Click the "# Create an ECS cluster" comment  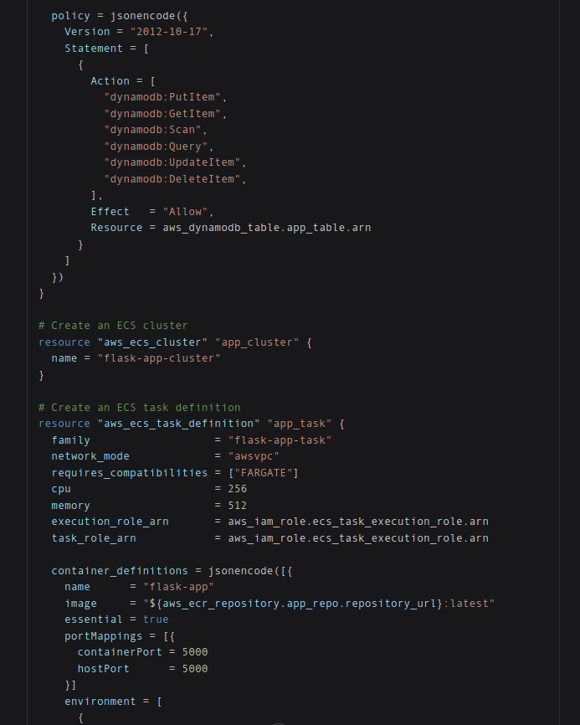pyautogui.click(x=113, y=326)
